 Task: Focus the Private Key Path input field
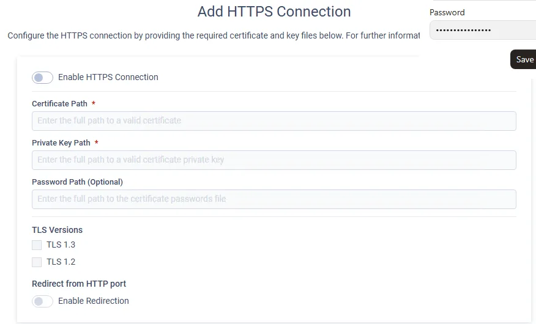coord(274,160)
